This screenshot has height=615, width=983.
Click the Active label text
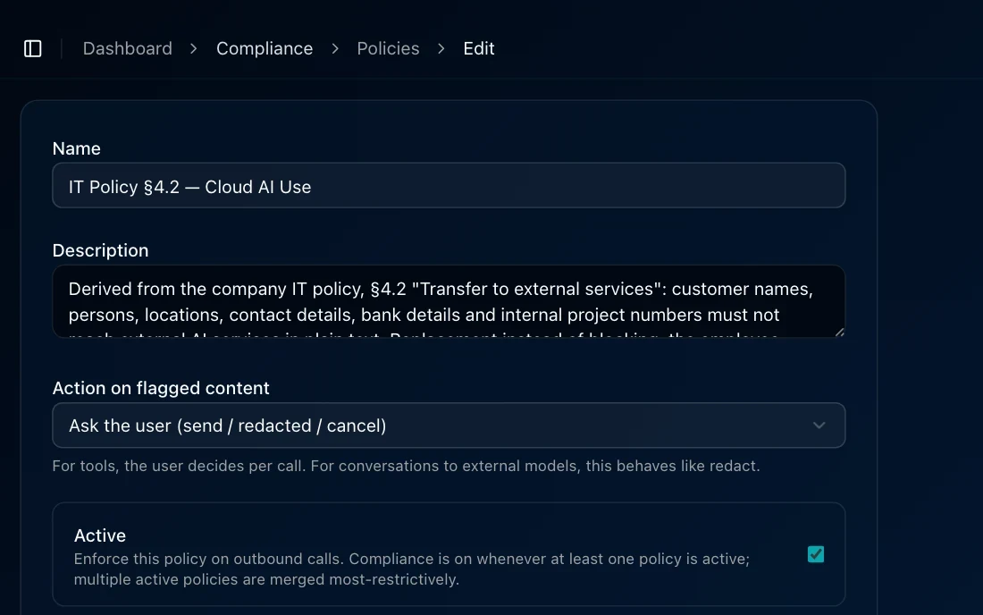100,535
